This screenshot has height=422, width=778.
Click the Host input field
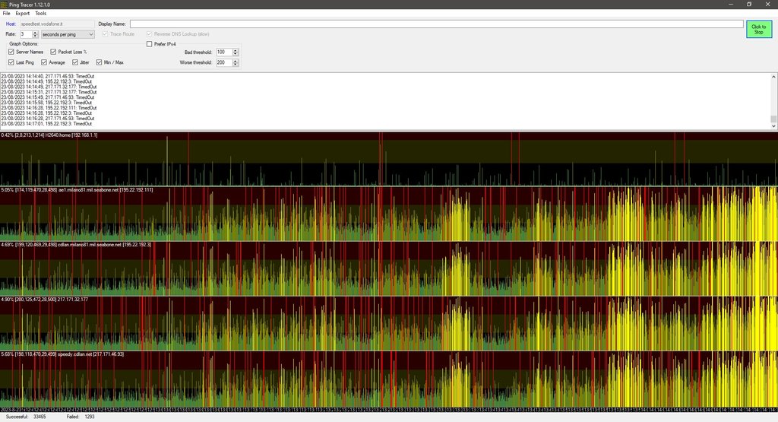57,24
